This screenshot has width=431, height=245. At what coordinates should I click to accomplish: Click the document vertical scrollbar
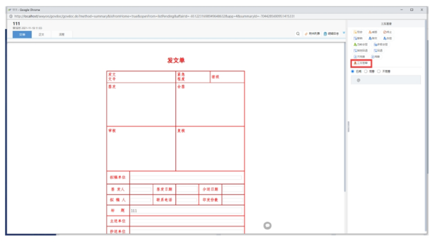click(x=345, y=117)
